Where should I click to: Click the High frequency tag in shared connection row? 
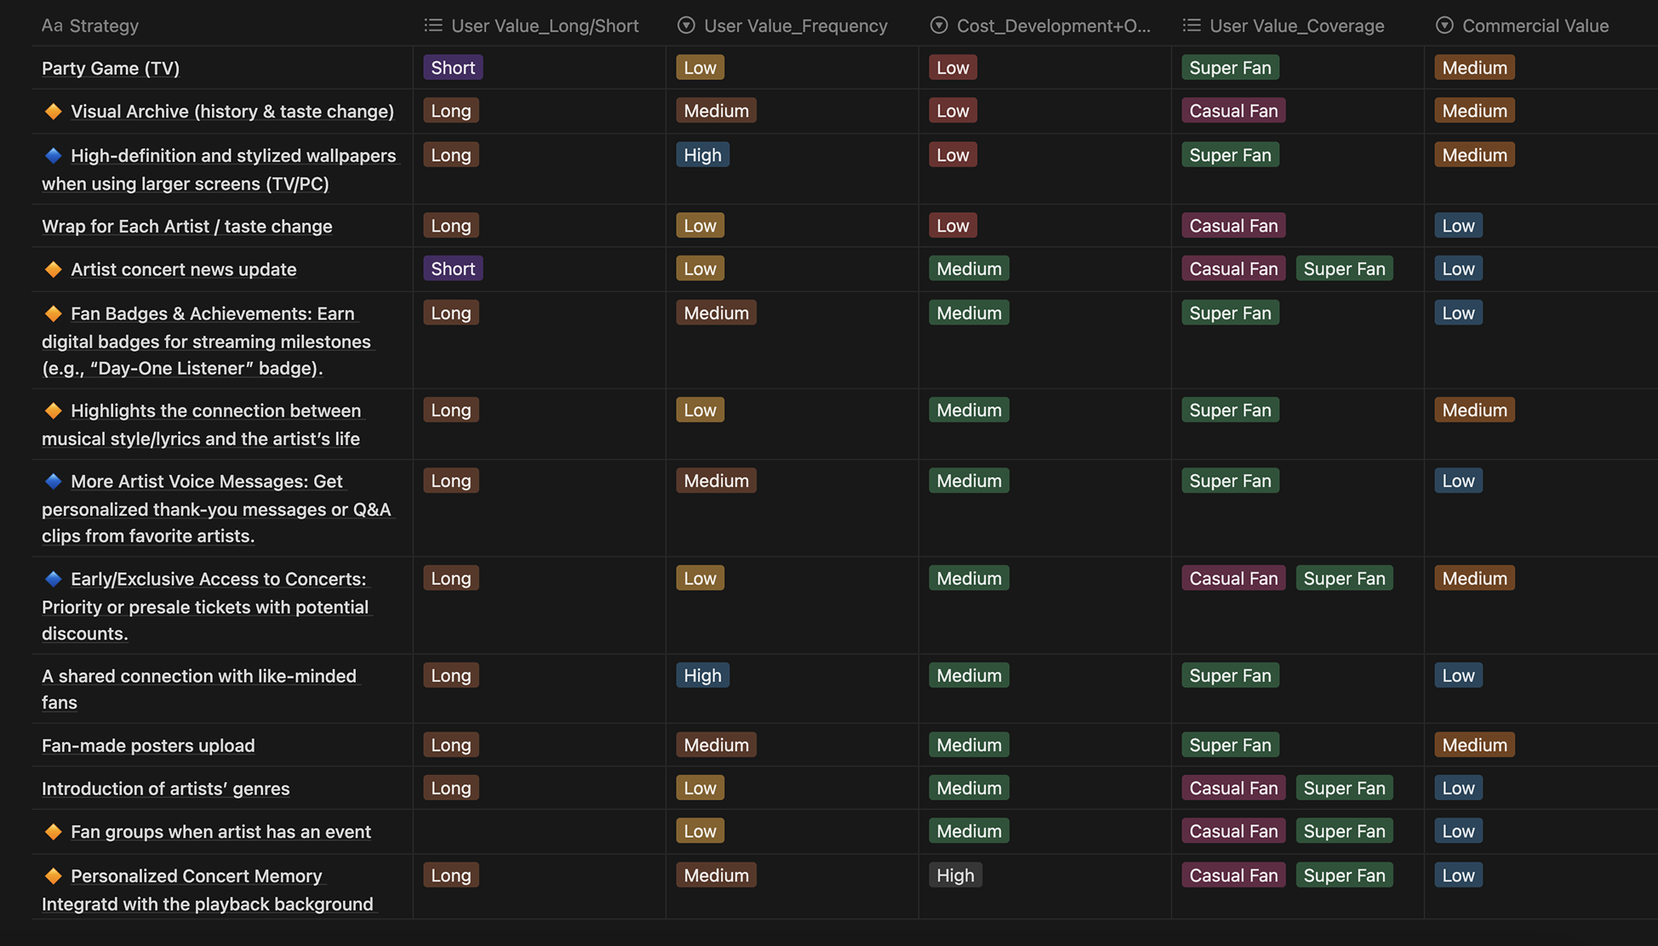[x=702, y=675]
